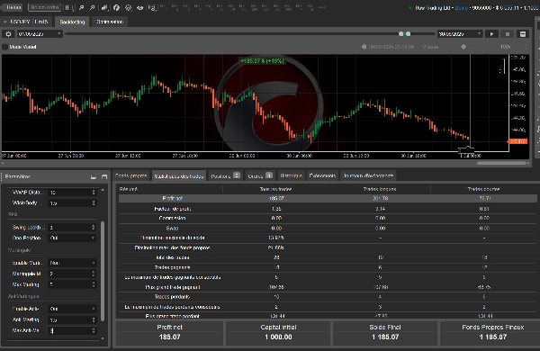Click the Max Anti-Martingale value input field

(x=69, y=330)
